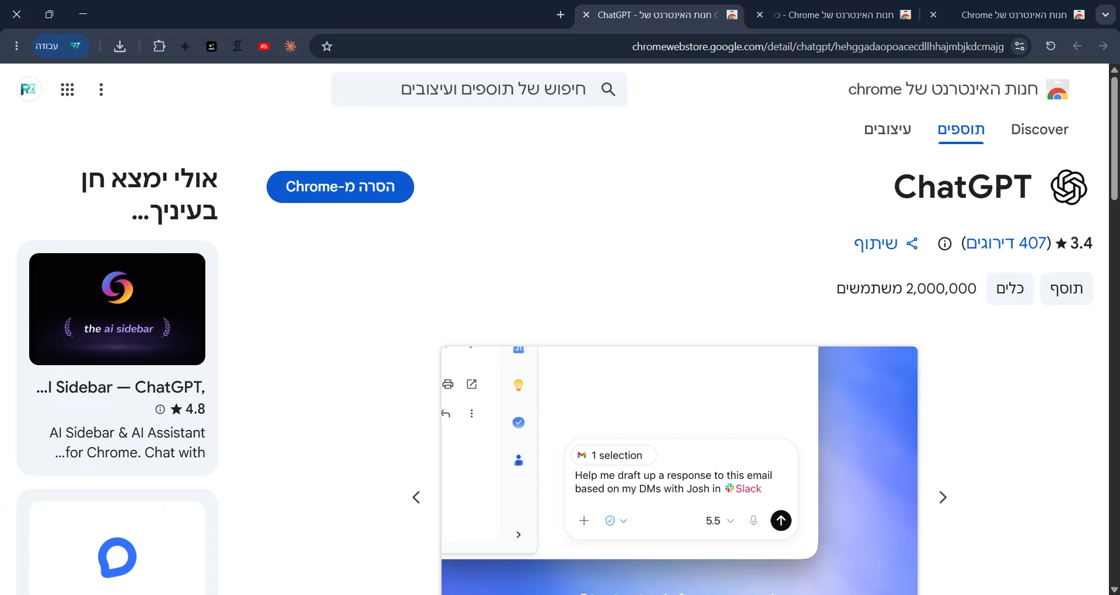Open the Sidebar — ChatGPT extension title
1120x595 pixels.
(x=121, y=387)
